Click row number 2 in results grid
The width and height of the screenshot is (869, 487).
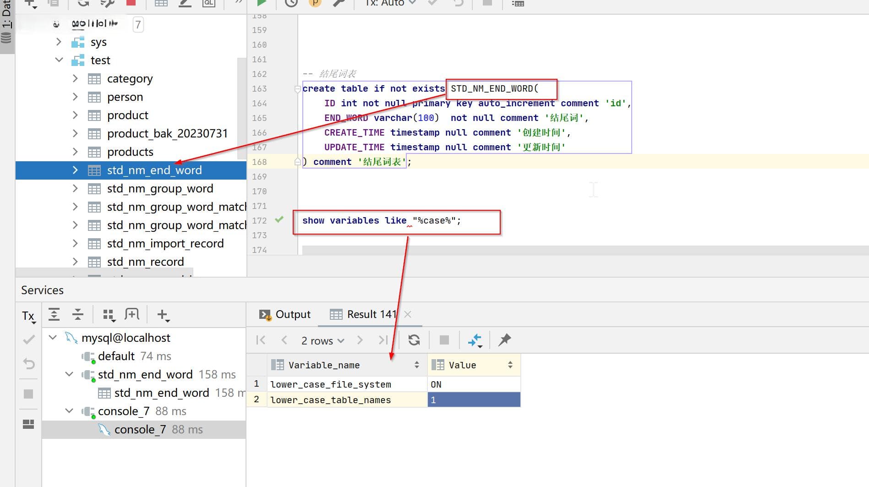[x=257, y=399]
